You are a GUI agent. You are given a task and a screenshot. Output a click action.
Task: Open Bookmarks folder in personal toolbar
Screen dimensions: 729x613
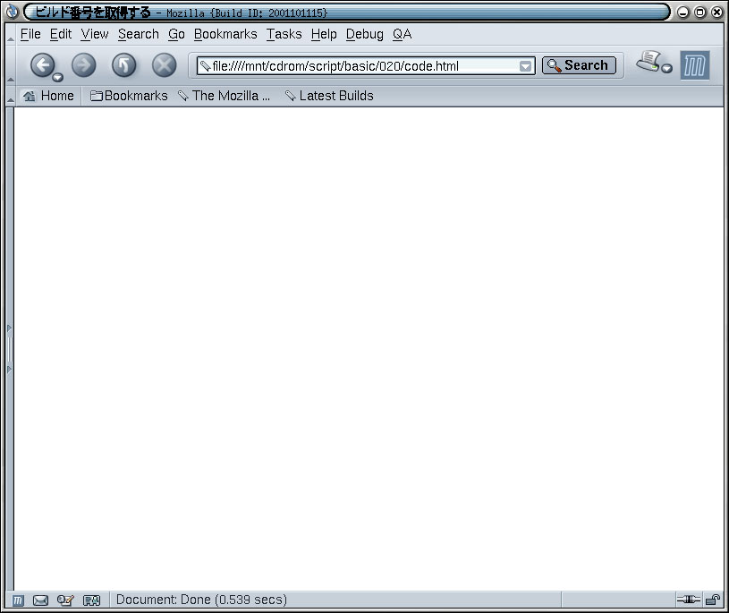pos(129,96)
